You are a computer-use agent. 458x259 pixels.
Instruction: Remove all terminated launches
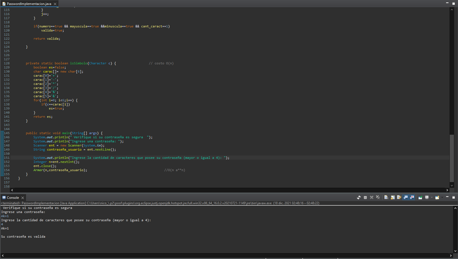point(378,197)
